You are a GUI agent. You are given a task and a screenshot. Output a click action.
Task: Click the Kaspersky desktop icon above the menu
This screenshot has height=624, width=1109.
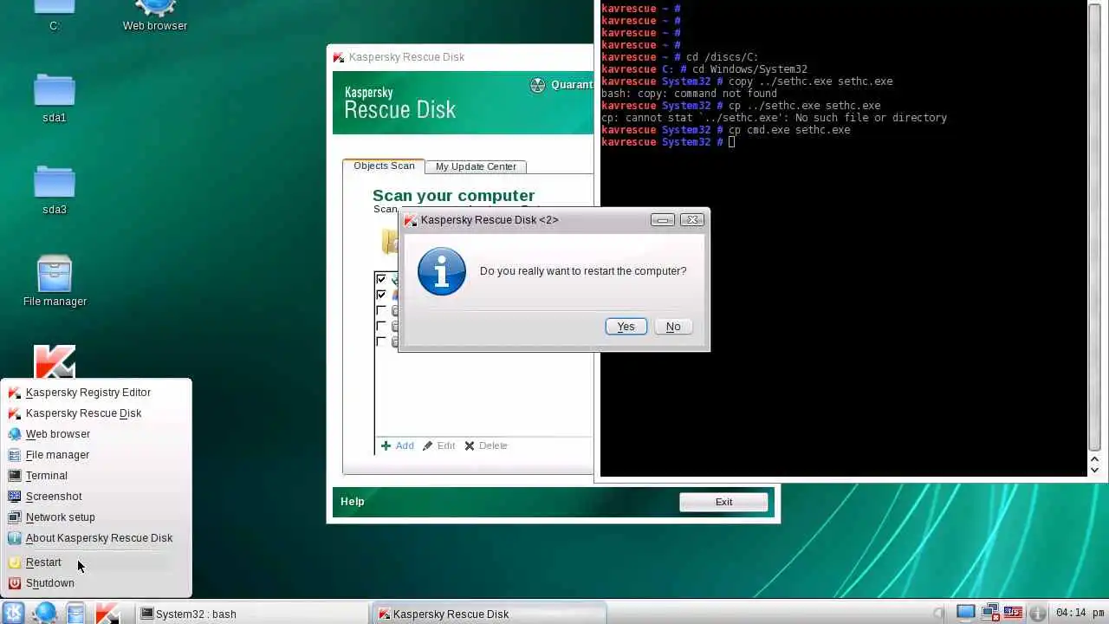[54, 362]
